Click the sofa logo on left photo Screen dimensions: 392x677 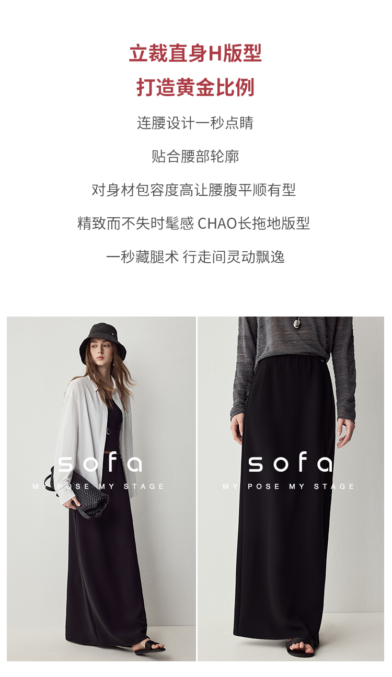pos(99,464)
